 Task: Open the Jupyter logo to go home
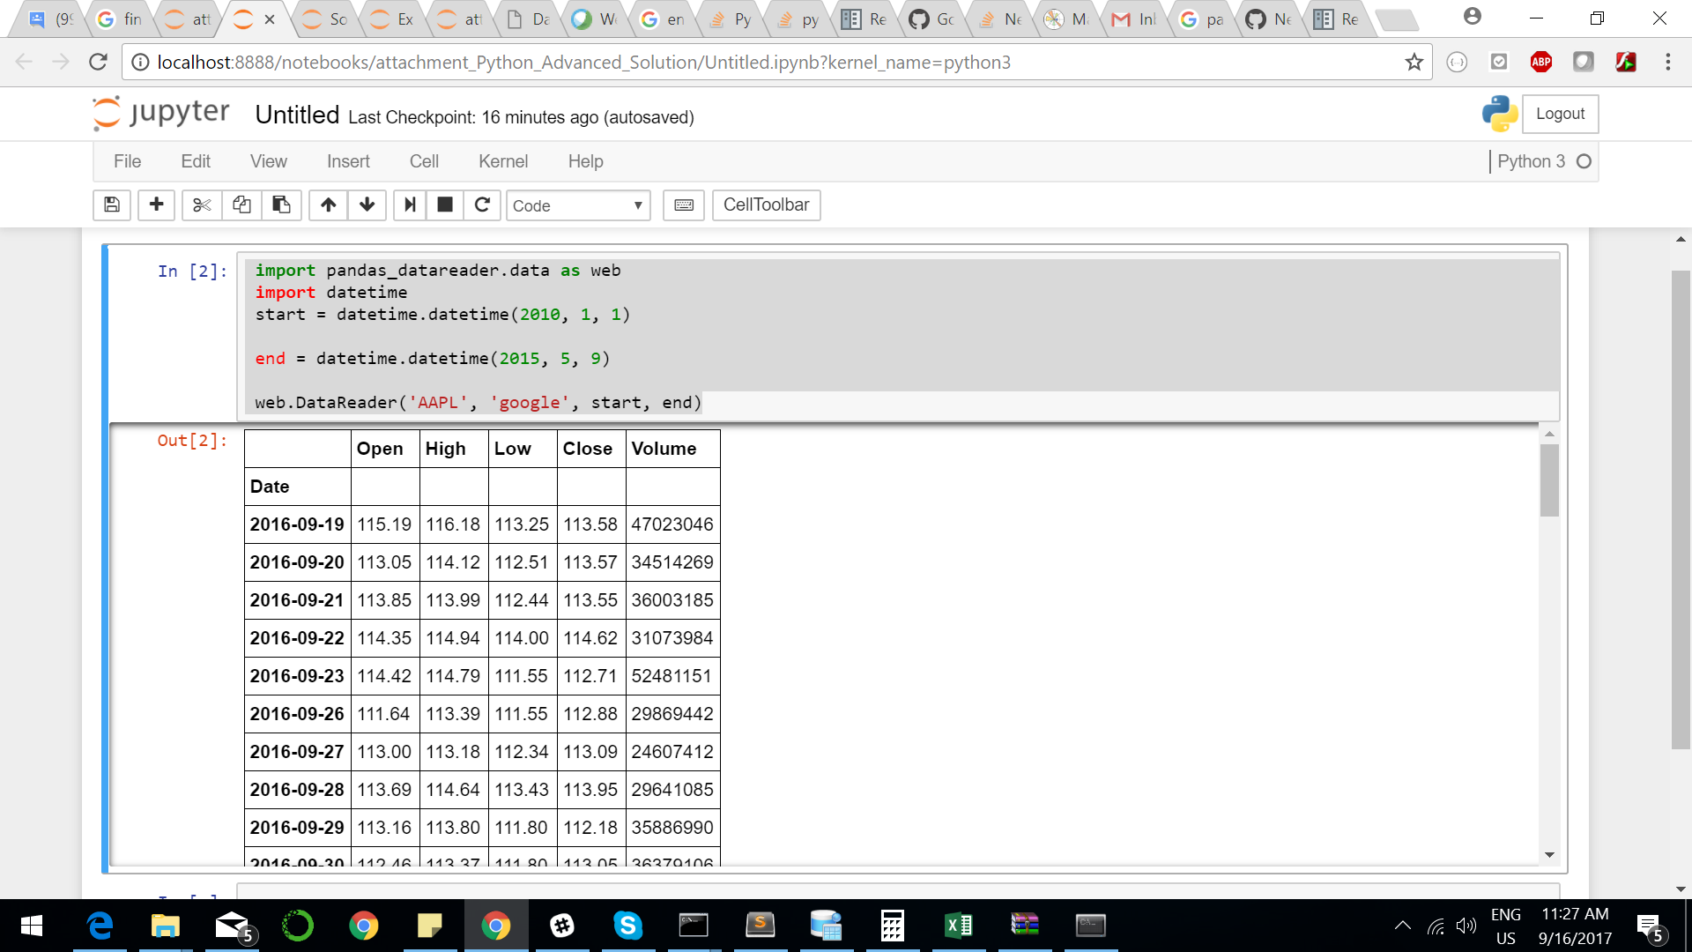tap(159, 113)
